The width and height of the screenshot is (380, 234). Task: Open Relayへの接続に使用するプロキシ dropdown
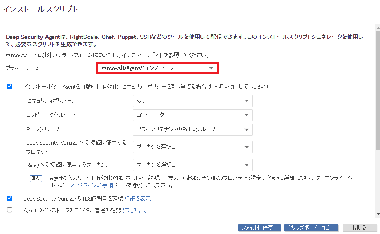pyautogui.click(x=193, y=165)
